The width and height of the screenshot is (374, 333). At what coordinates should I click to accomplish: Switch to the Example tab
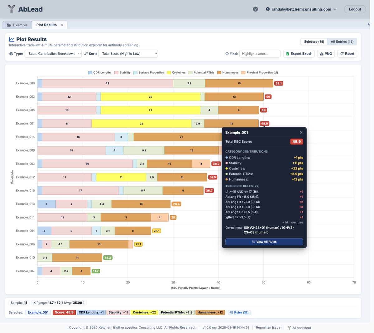coord(17,25)
